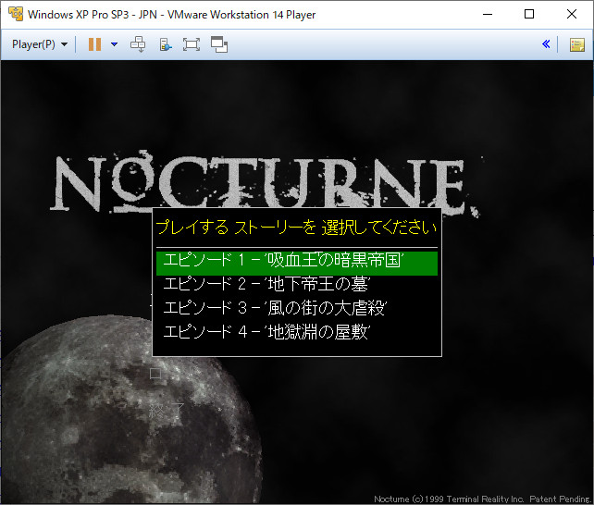The height and width of the screenshot is (505, 594).
Task: Collapse the toolbar with the double chevron
Action: coord(546,44)
